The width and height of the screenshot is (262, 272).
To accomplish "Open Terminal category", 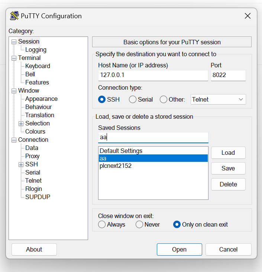I will 29,58.
